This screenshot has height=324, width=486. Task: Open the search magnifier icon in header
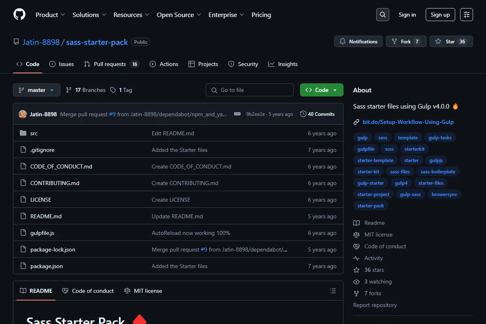pos(382,15)
